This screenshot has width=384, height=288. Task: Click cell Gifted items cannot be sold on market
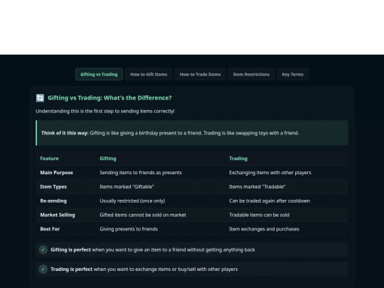tap(143, 215)
